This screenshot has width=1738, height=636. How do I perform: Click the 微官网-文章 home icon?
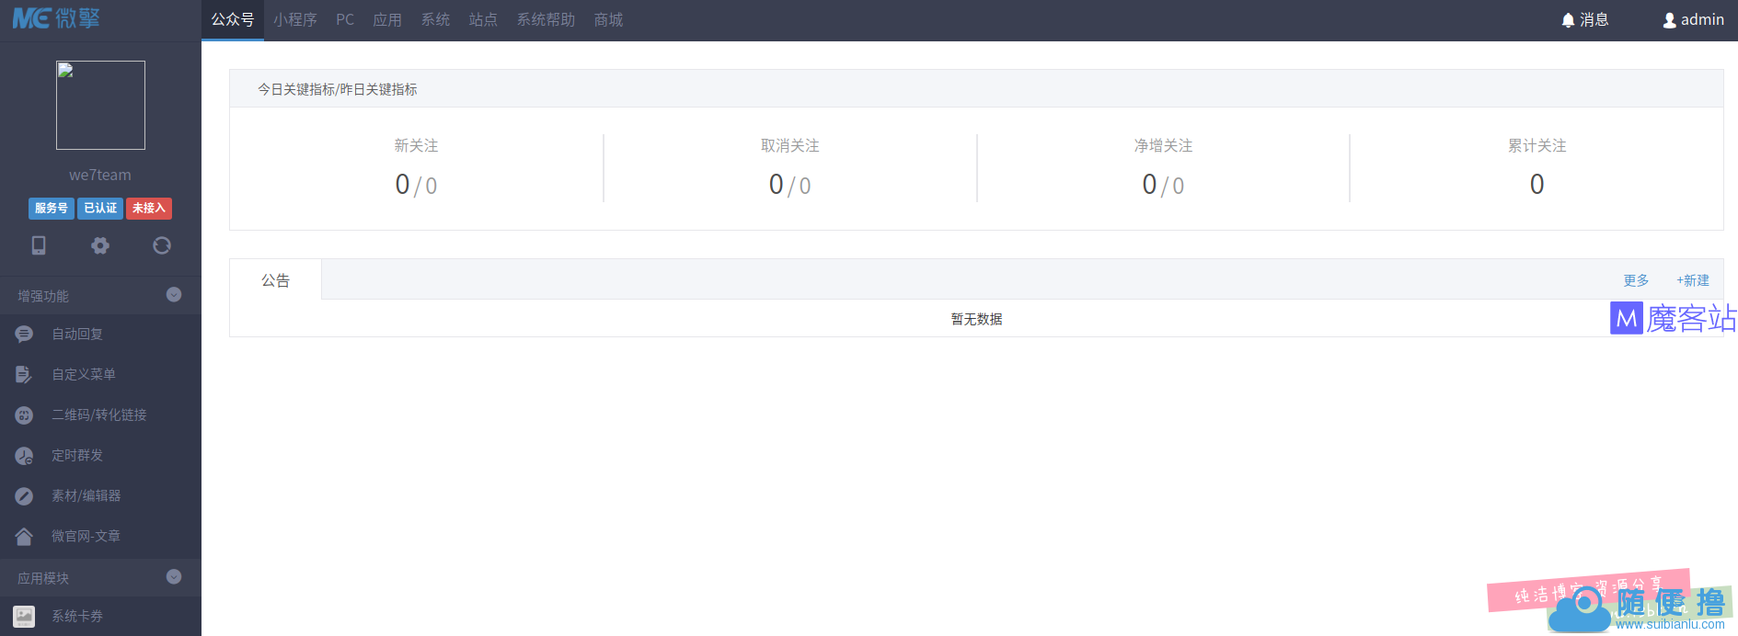(x=24, y=537)
